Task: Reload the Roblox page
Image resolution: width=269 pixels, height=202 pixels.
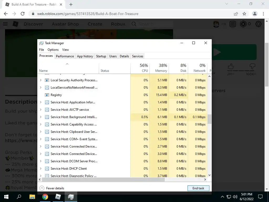Action: pos(23,14)
